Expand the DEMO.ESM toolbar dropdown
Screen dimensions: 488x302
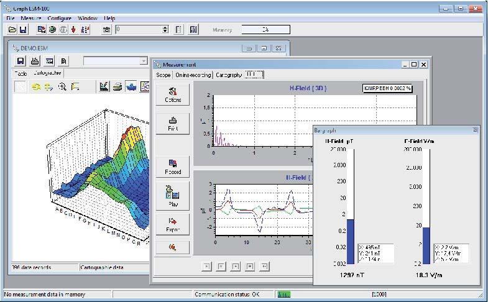144,61
